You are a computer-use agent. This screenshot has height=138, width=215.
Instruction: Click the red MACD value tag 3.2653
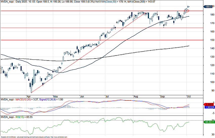click(x=209, y=104)
